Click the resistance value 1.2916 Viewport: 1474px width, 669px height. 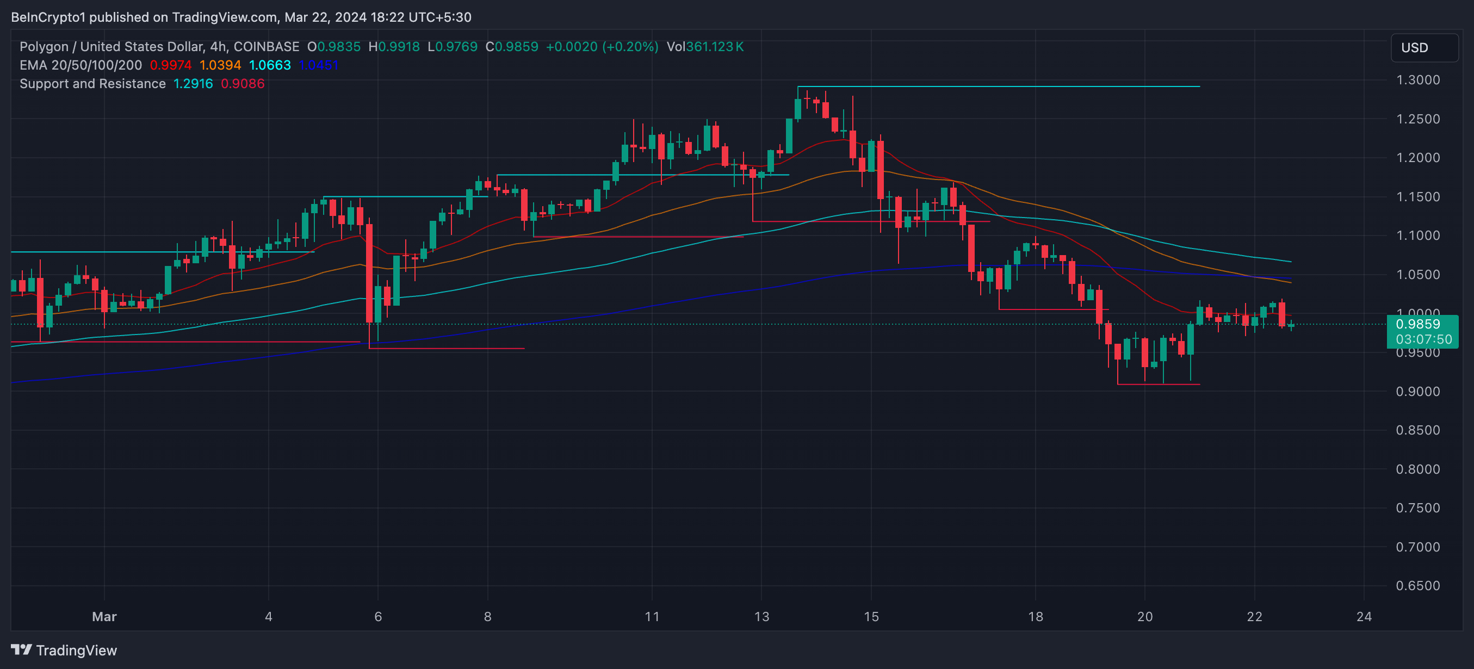pyautogui.click(x=193, y=84)
